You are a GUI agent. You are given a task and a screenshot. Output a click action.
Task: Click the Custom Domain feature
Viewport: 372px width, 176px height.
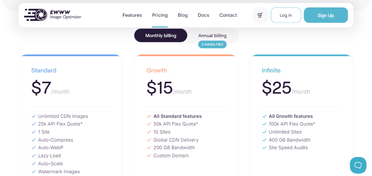point(171,156)
